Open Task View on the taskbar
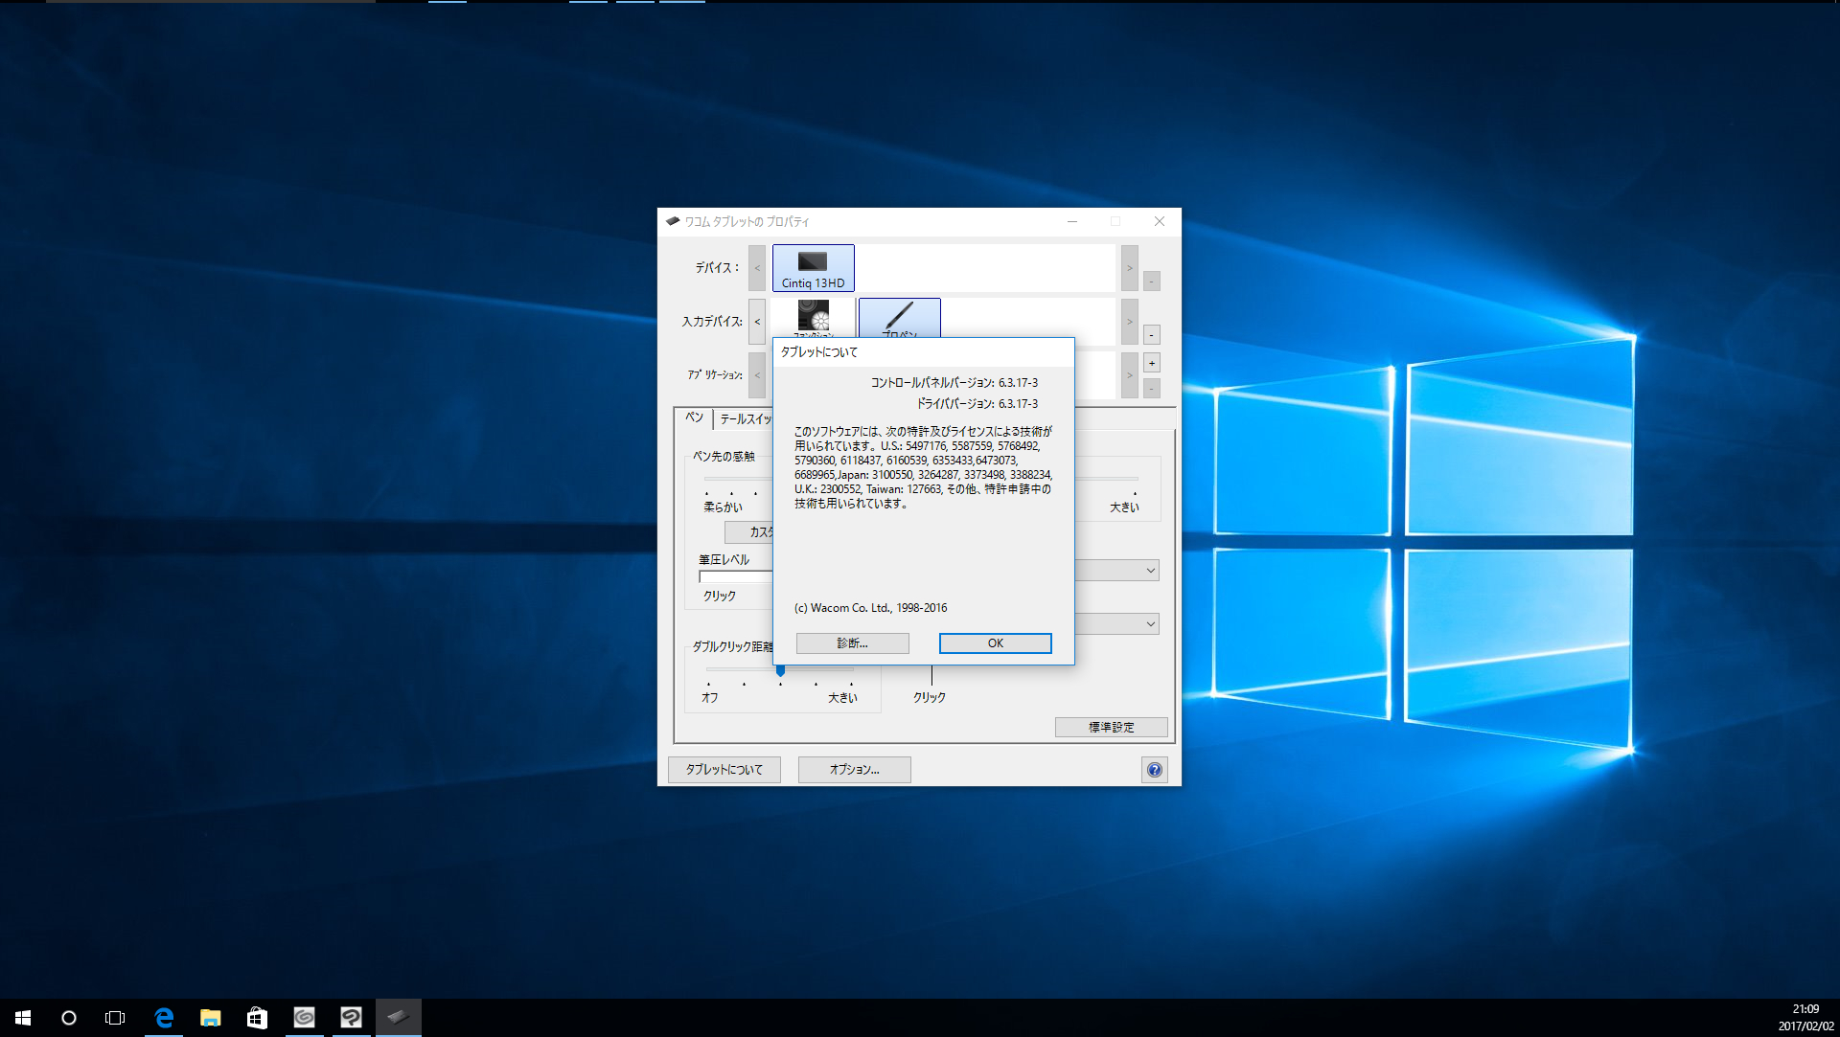This screenshot has width=1840, height=1037. 115,1018
